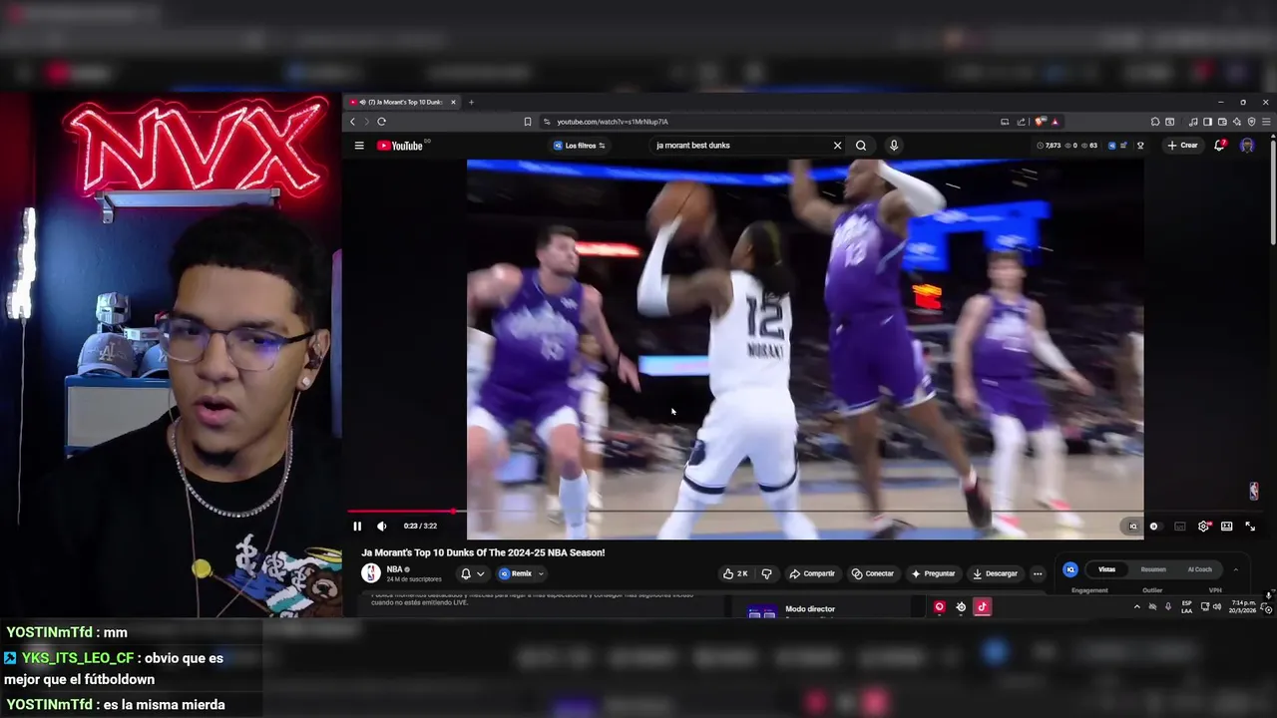This screenshot has height=718, width=1277.
Task: Open video settings gear
Action: point(1204,526)
